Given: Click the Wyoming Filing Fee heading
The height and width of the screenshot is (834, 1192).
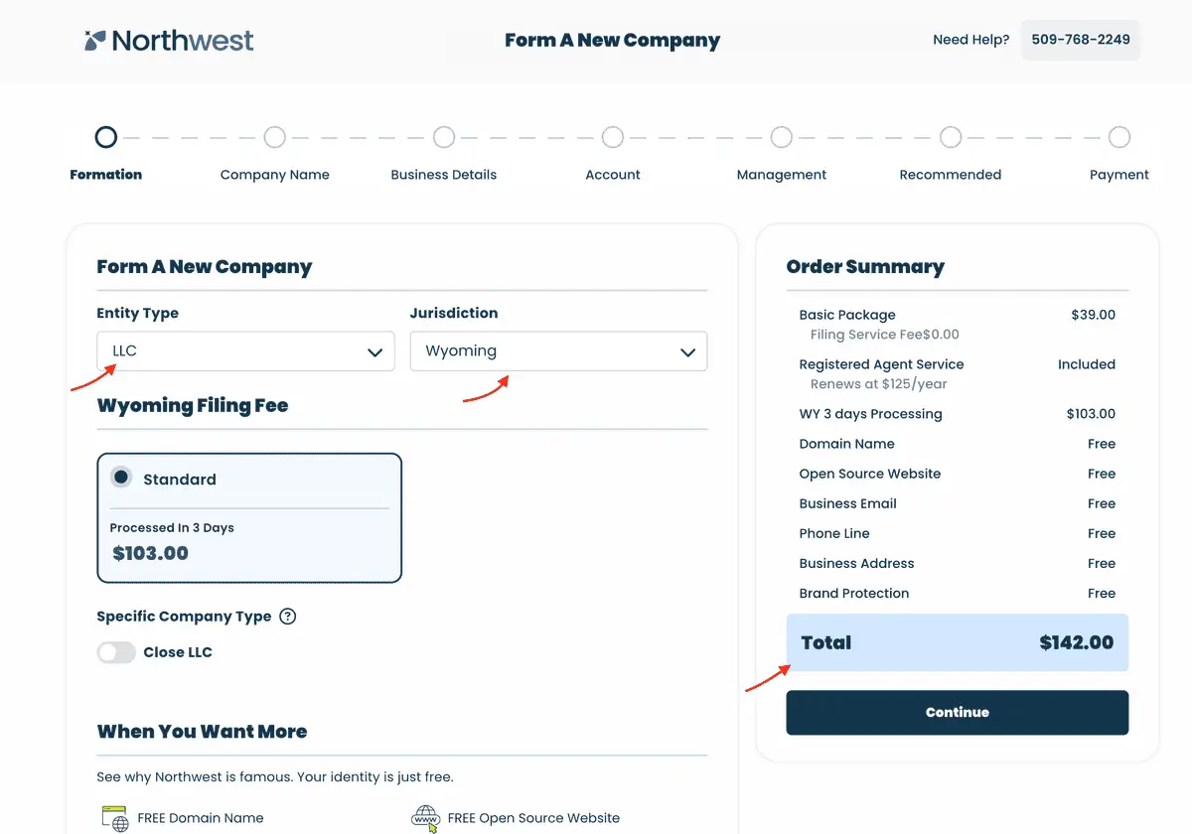Looking at the screenshot, I should [193, 406].
